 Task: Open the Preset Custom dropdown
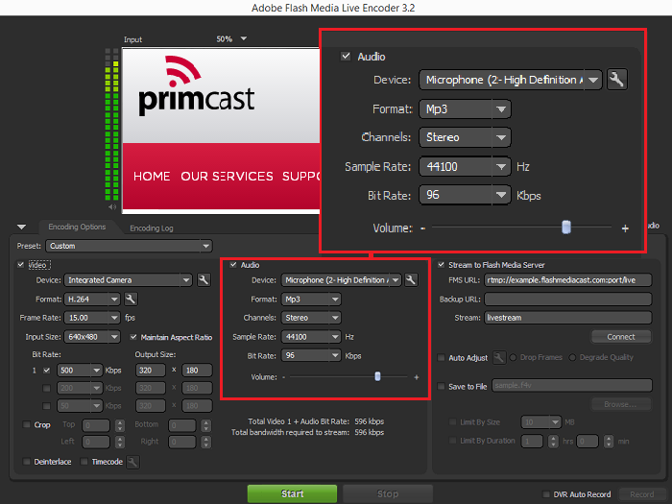[x=129, y=246]
